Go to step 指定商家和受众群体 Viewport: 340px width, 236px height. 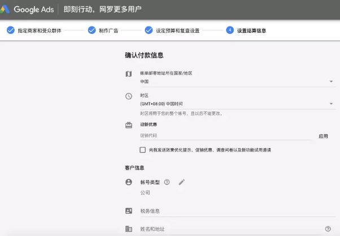coord(34,30)
